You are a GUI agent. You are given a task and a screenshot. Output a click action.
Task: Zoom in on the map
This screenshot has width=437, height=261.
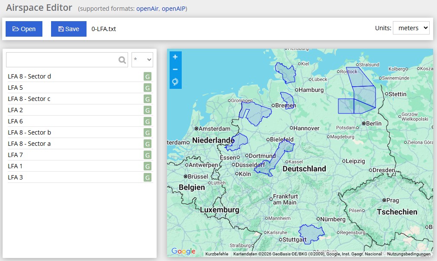[x=175, y=57]
